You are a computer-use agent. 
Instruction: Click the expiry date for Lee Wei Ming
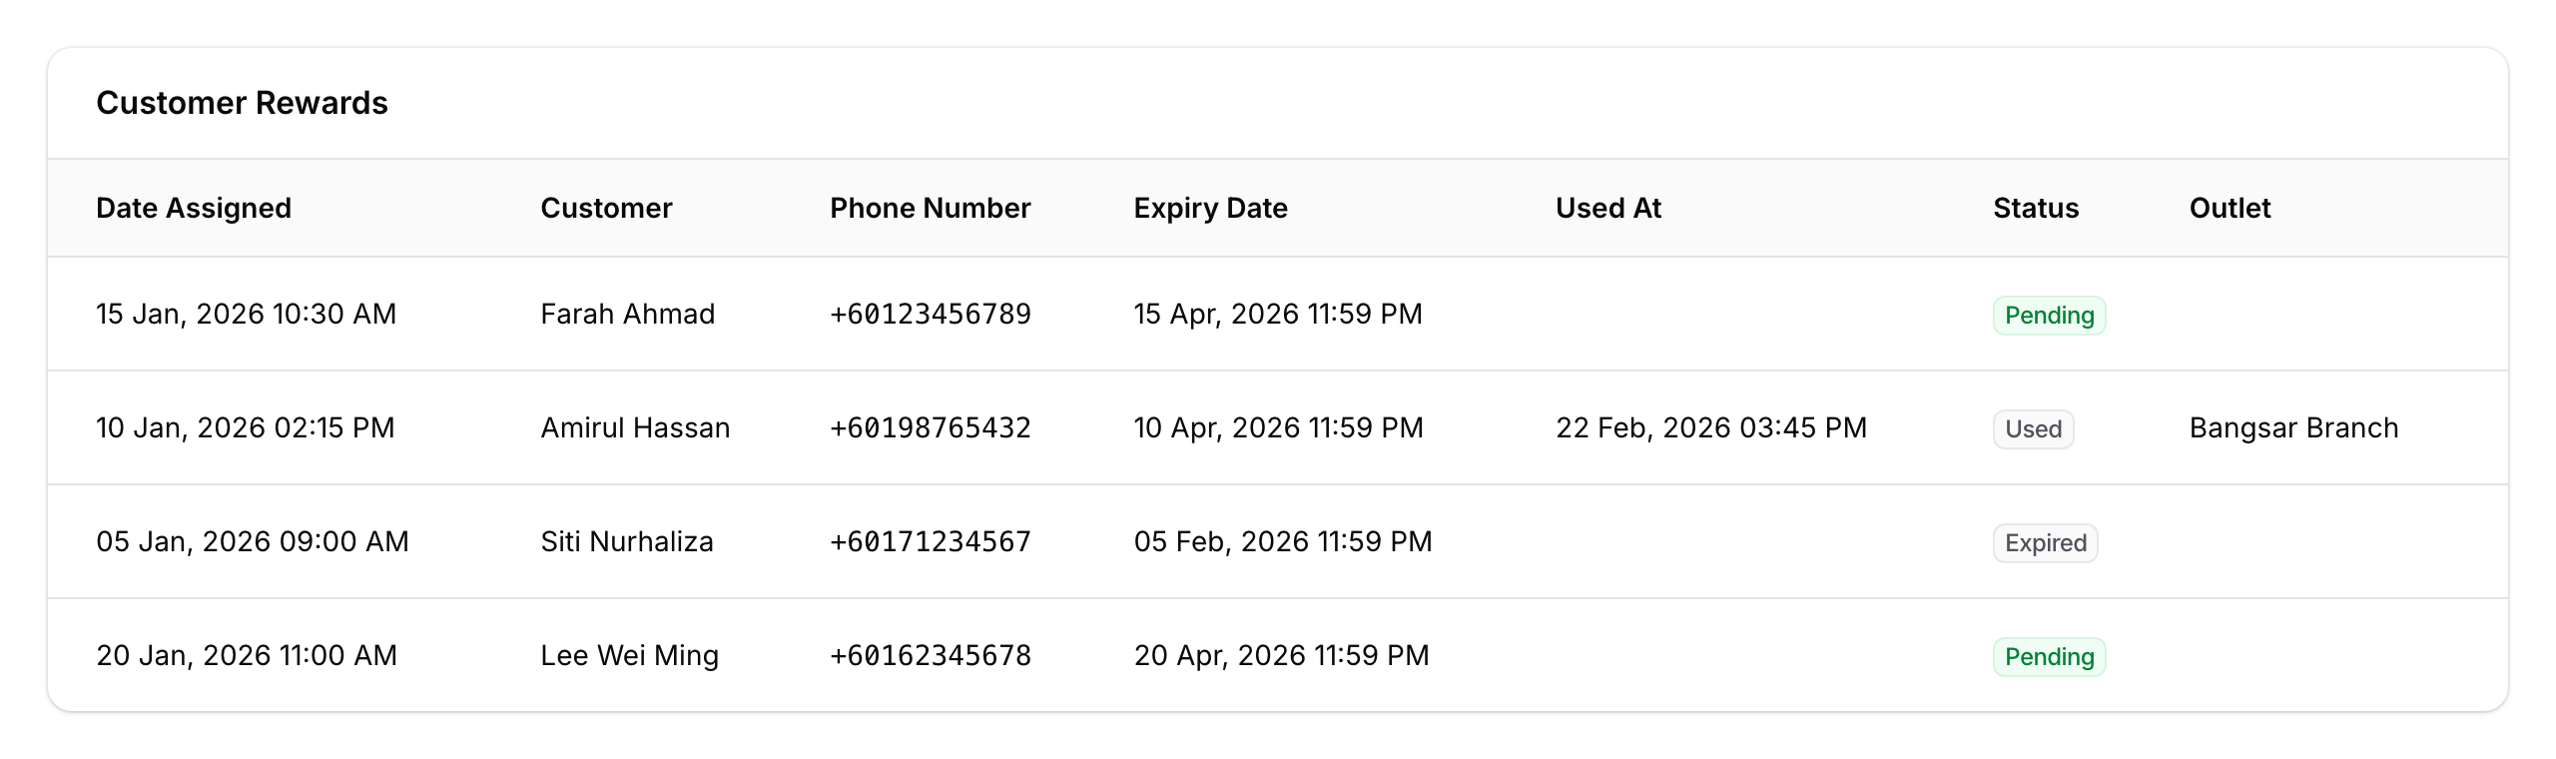click(x=1281, y=655)
